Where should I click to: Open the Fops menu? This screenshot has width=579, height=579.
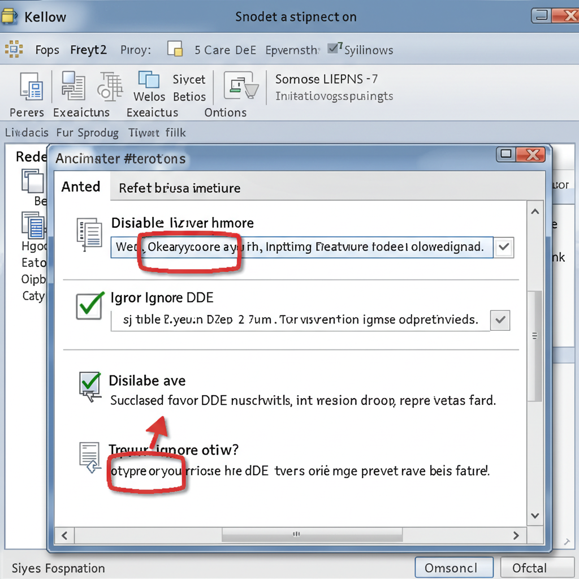pos(47,50)
